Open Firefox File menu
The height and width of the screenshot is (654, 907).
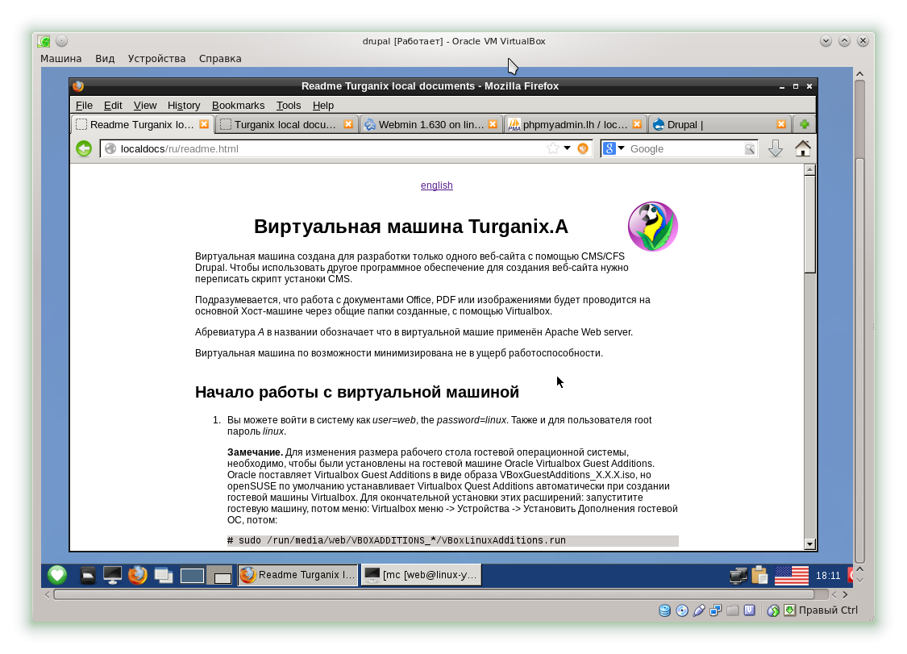click(84, 106)
